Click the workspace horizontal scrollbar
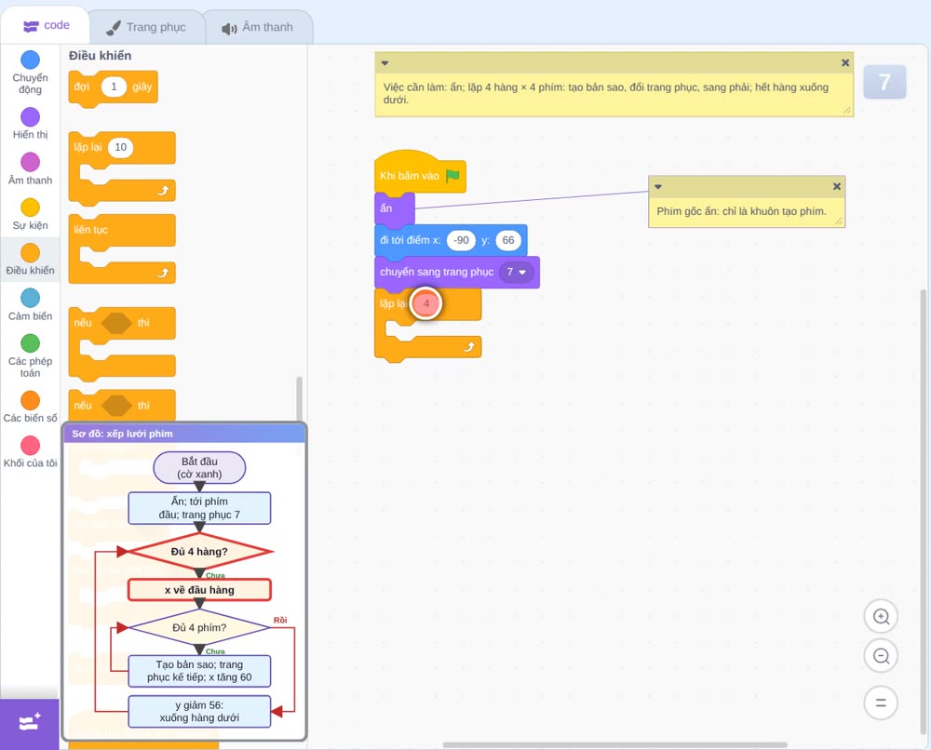931x750 pixels. coord(615,744)
